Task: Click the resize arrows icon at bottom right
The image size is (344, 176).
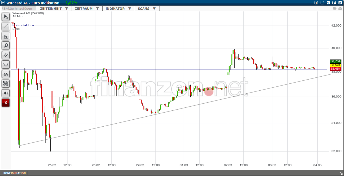Action: 341,173
